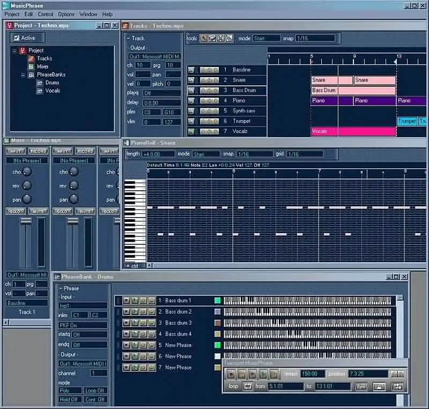Screen dimensions: 429x409
Task: Select the arrow pointer tool in Tracks toolbar
Action: click(x=204, y=38)
